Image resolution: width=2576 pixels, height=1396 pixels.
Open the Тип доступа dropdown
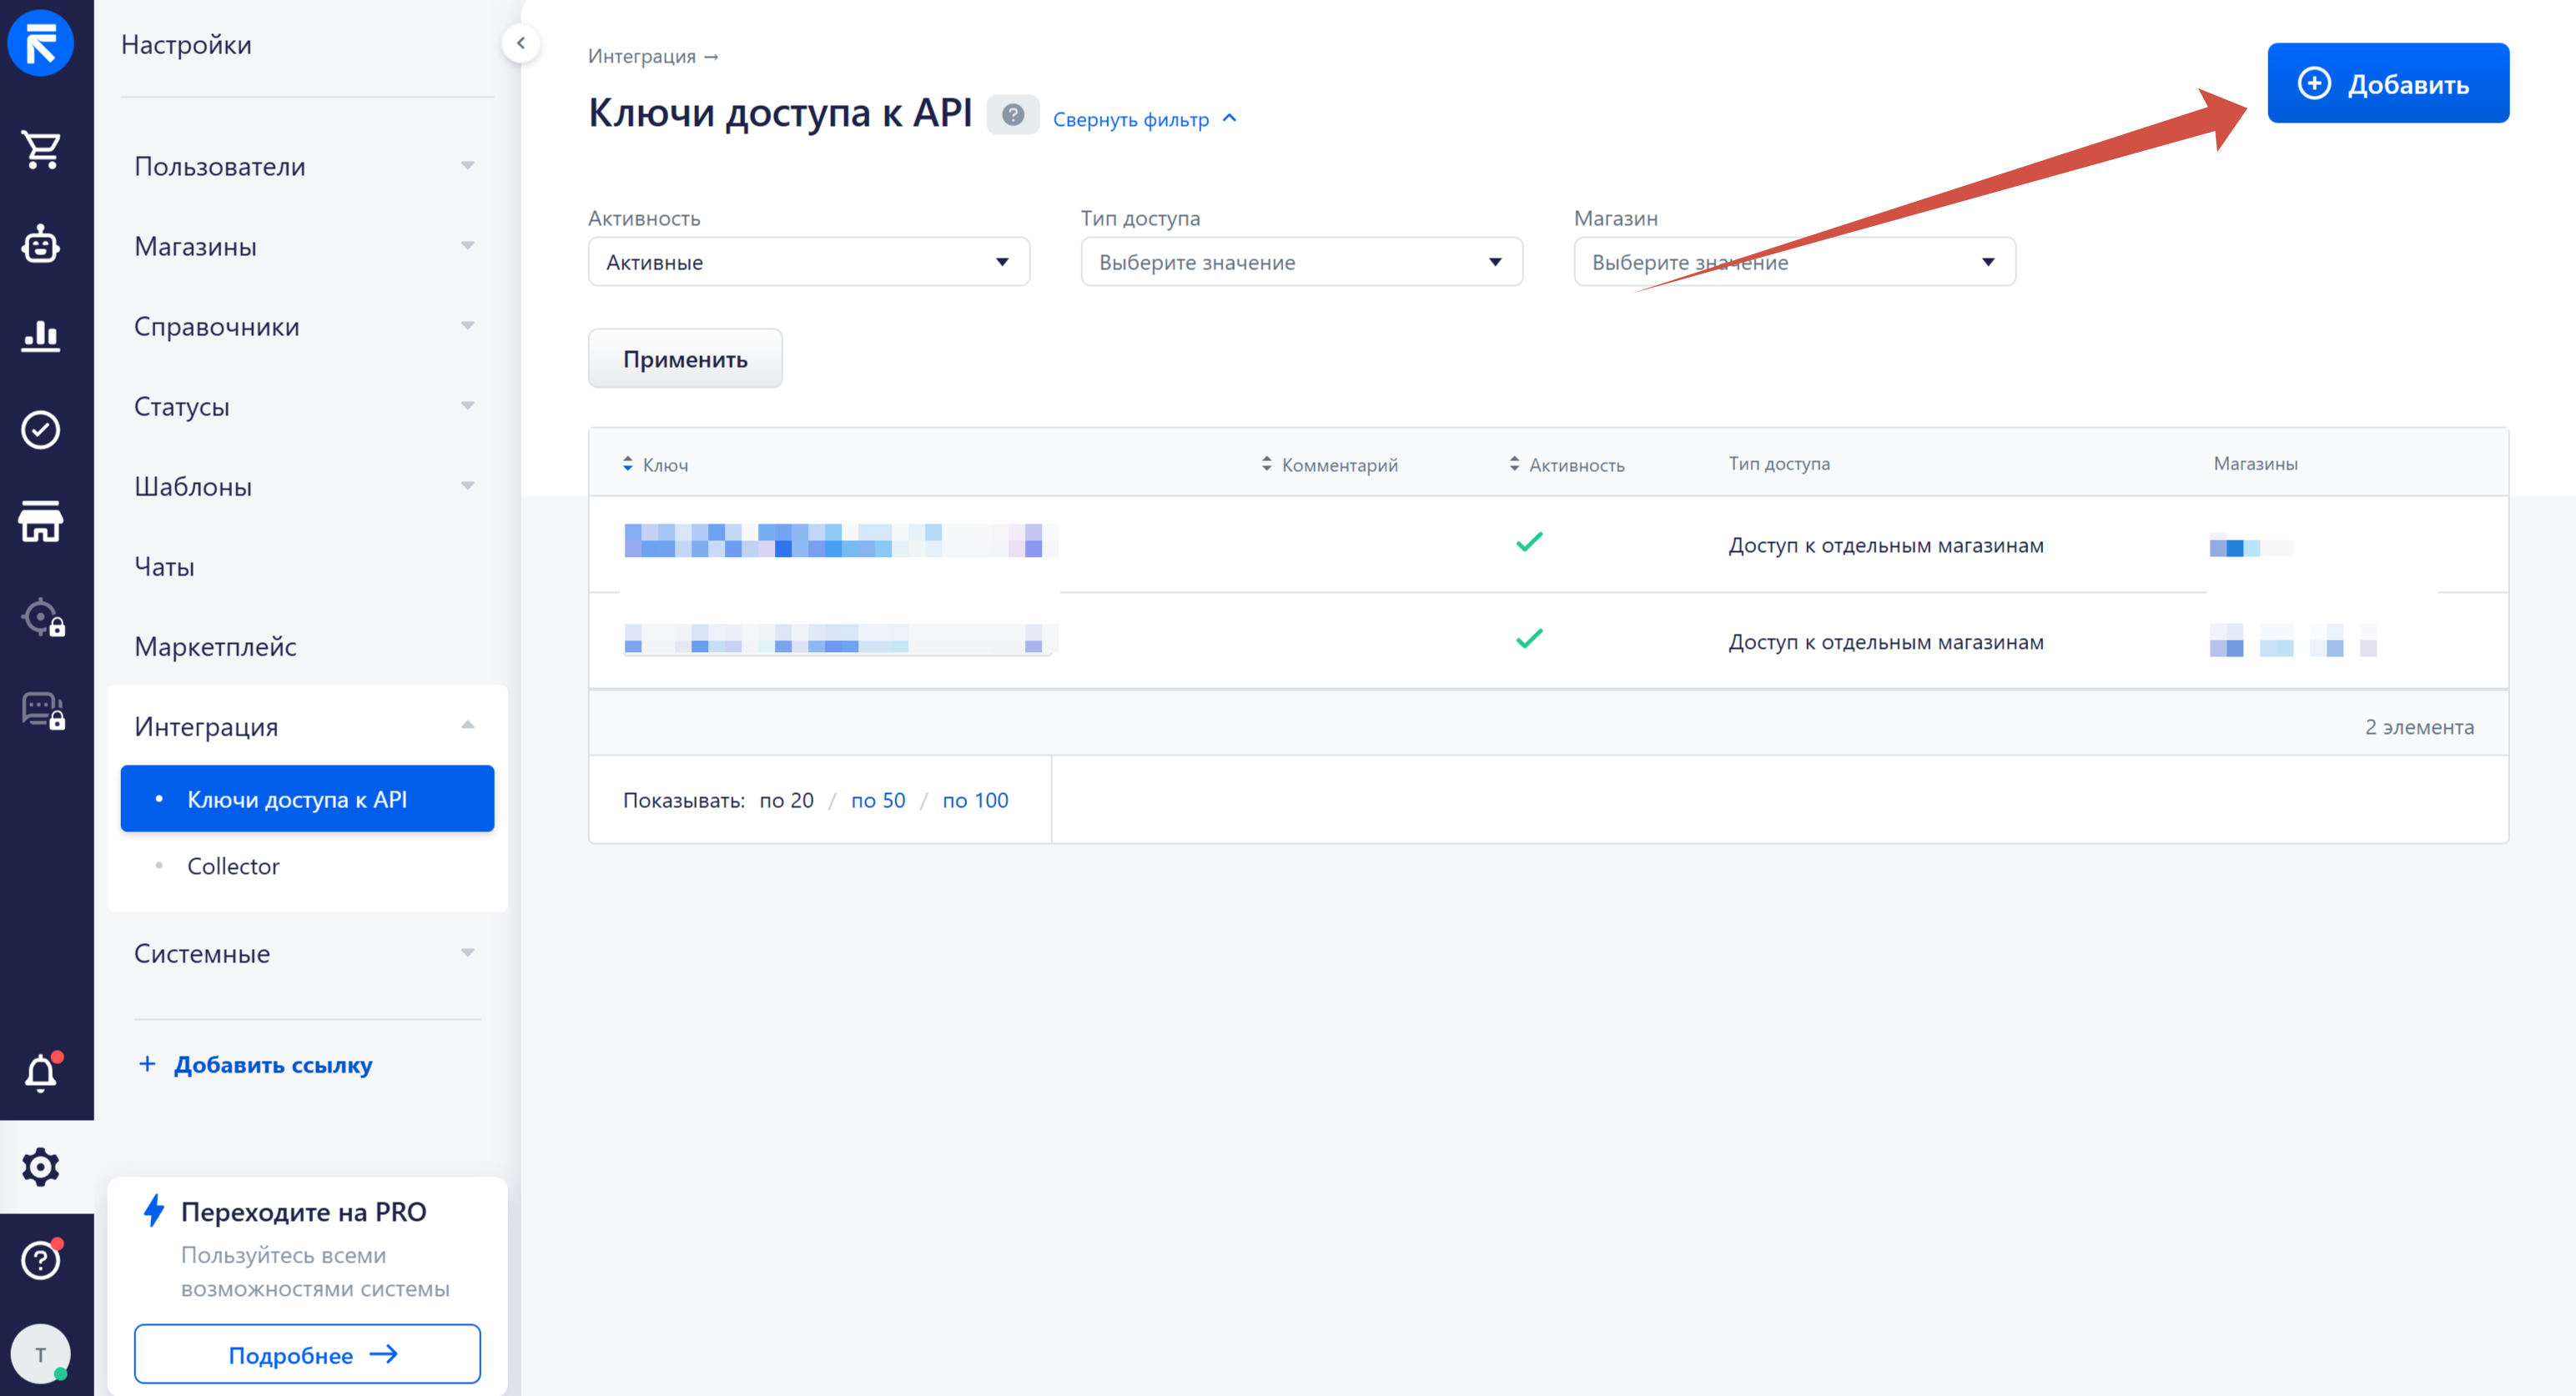[x=1300, y=262]
